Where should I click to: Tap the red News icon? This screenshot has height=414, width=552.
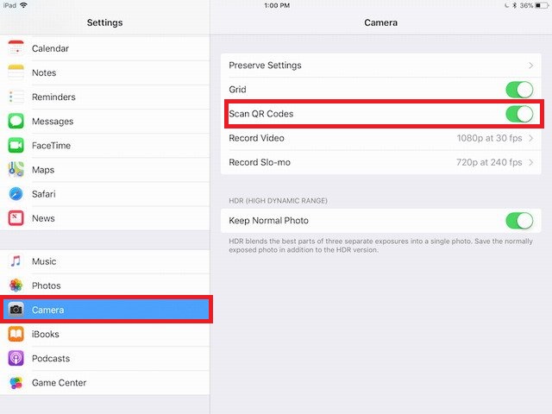coord(16,218)
